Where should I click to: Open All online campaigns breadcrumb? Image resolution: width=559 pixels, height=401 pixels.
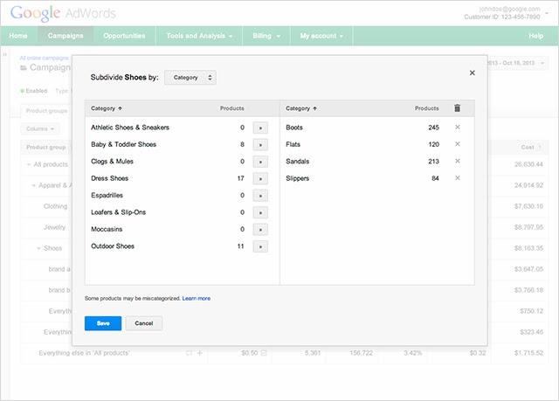[44, 58]
